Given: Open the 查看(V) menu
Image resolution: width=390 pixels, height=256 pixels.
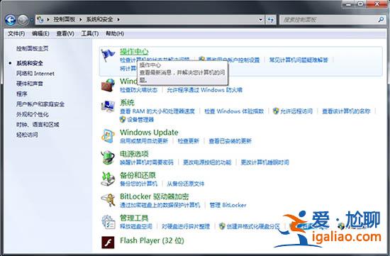Looking at the screenshot, I should [65, 33].
